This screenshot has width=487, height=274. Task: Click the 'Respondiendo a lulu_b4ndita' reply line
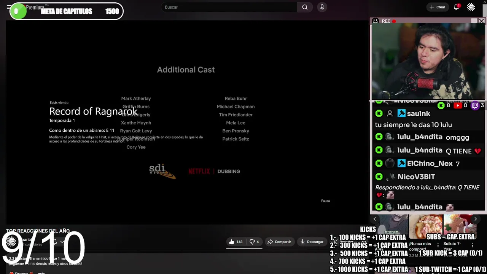[427, 188]
